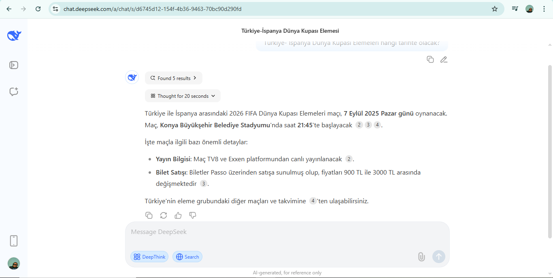Click the page vertical scrollbar

[x=550, y=152]
